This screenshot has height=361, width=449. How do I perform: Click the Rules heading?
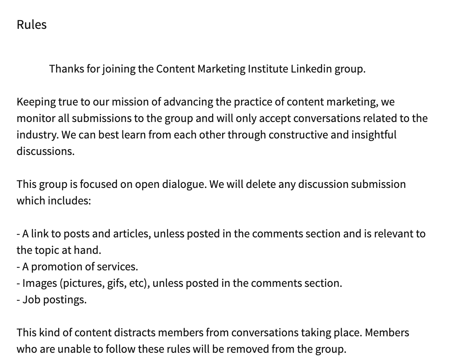31,25
